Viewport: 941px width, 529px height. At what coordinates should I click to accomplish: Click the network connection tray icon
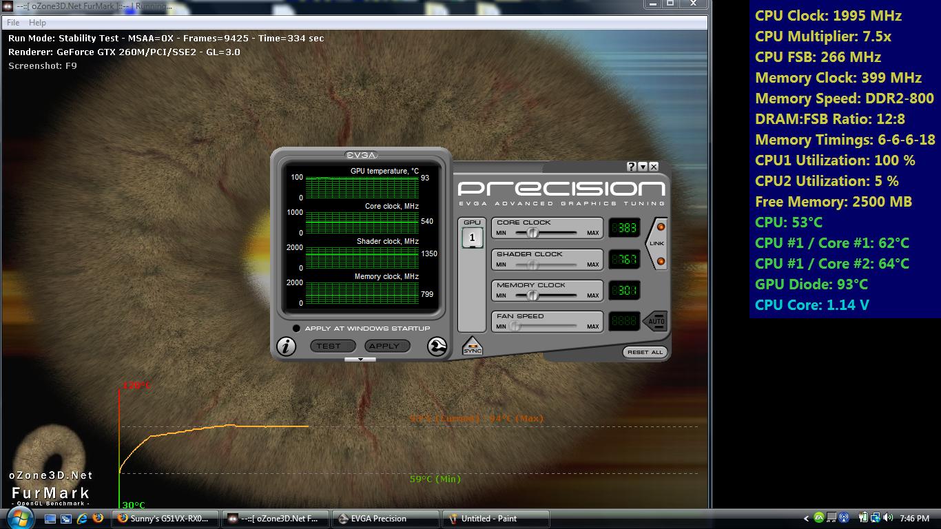click(x=875, y=518)
